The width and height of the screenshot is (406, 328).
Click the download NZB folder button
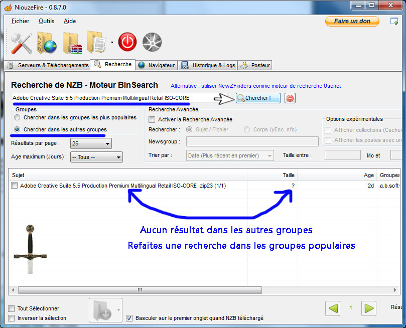click(102, 310)
